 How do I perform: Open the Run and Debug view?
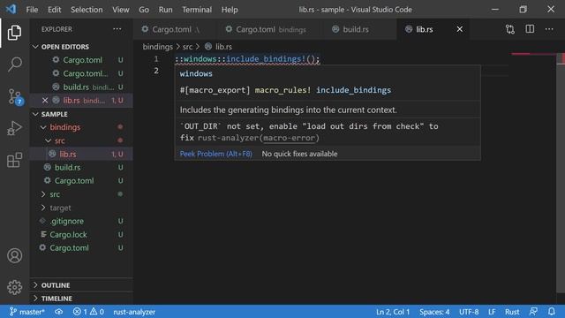14,128
